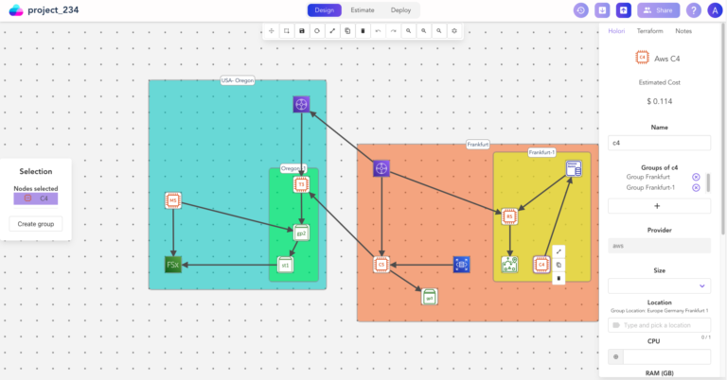Select the connector line tool
The height and width of the screenshot is (380, 727).
332,31
